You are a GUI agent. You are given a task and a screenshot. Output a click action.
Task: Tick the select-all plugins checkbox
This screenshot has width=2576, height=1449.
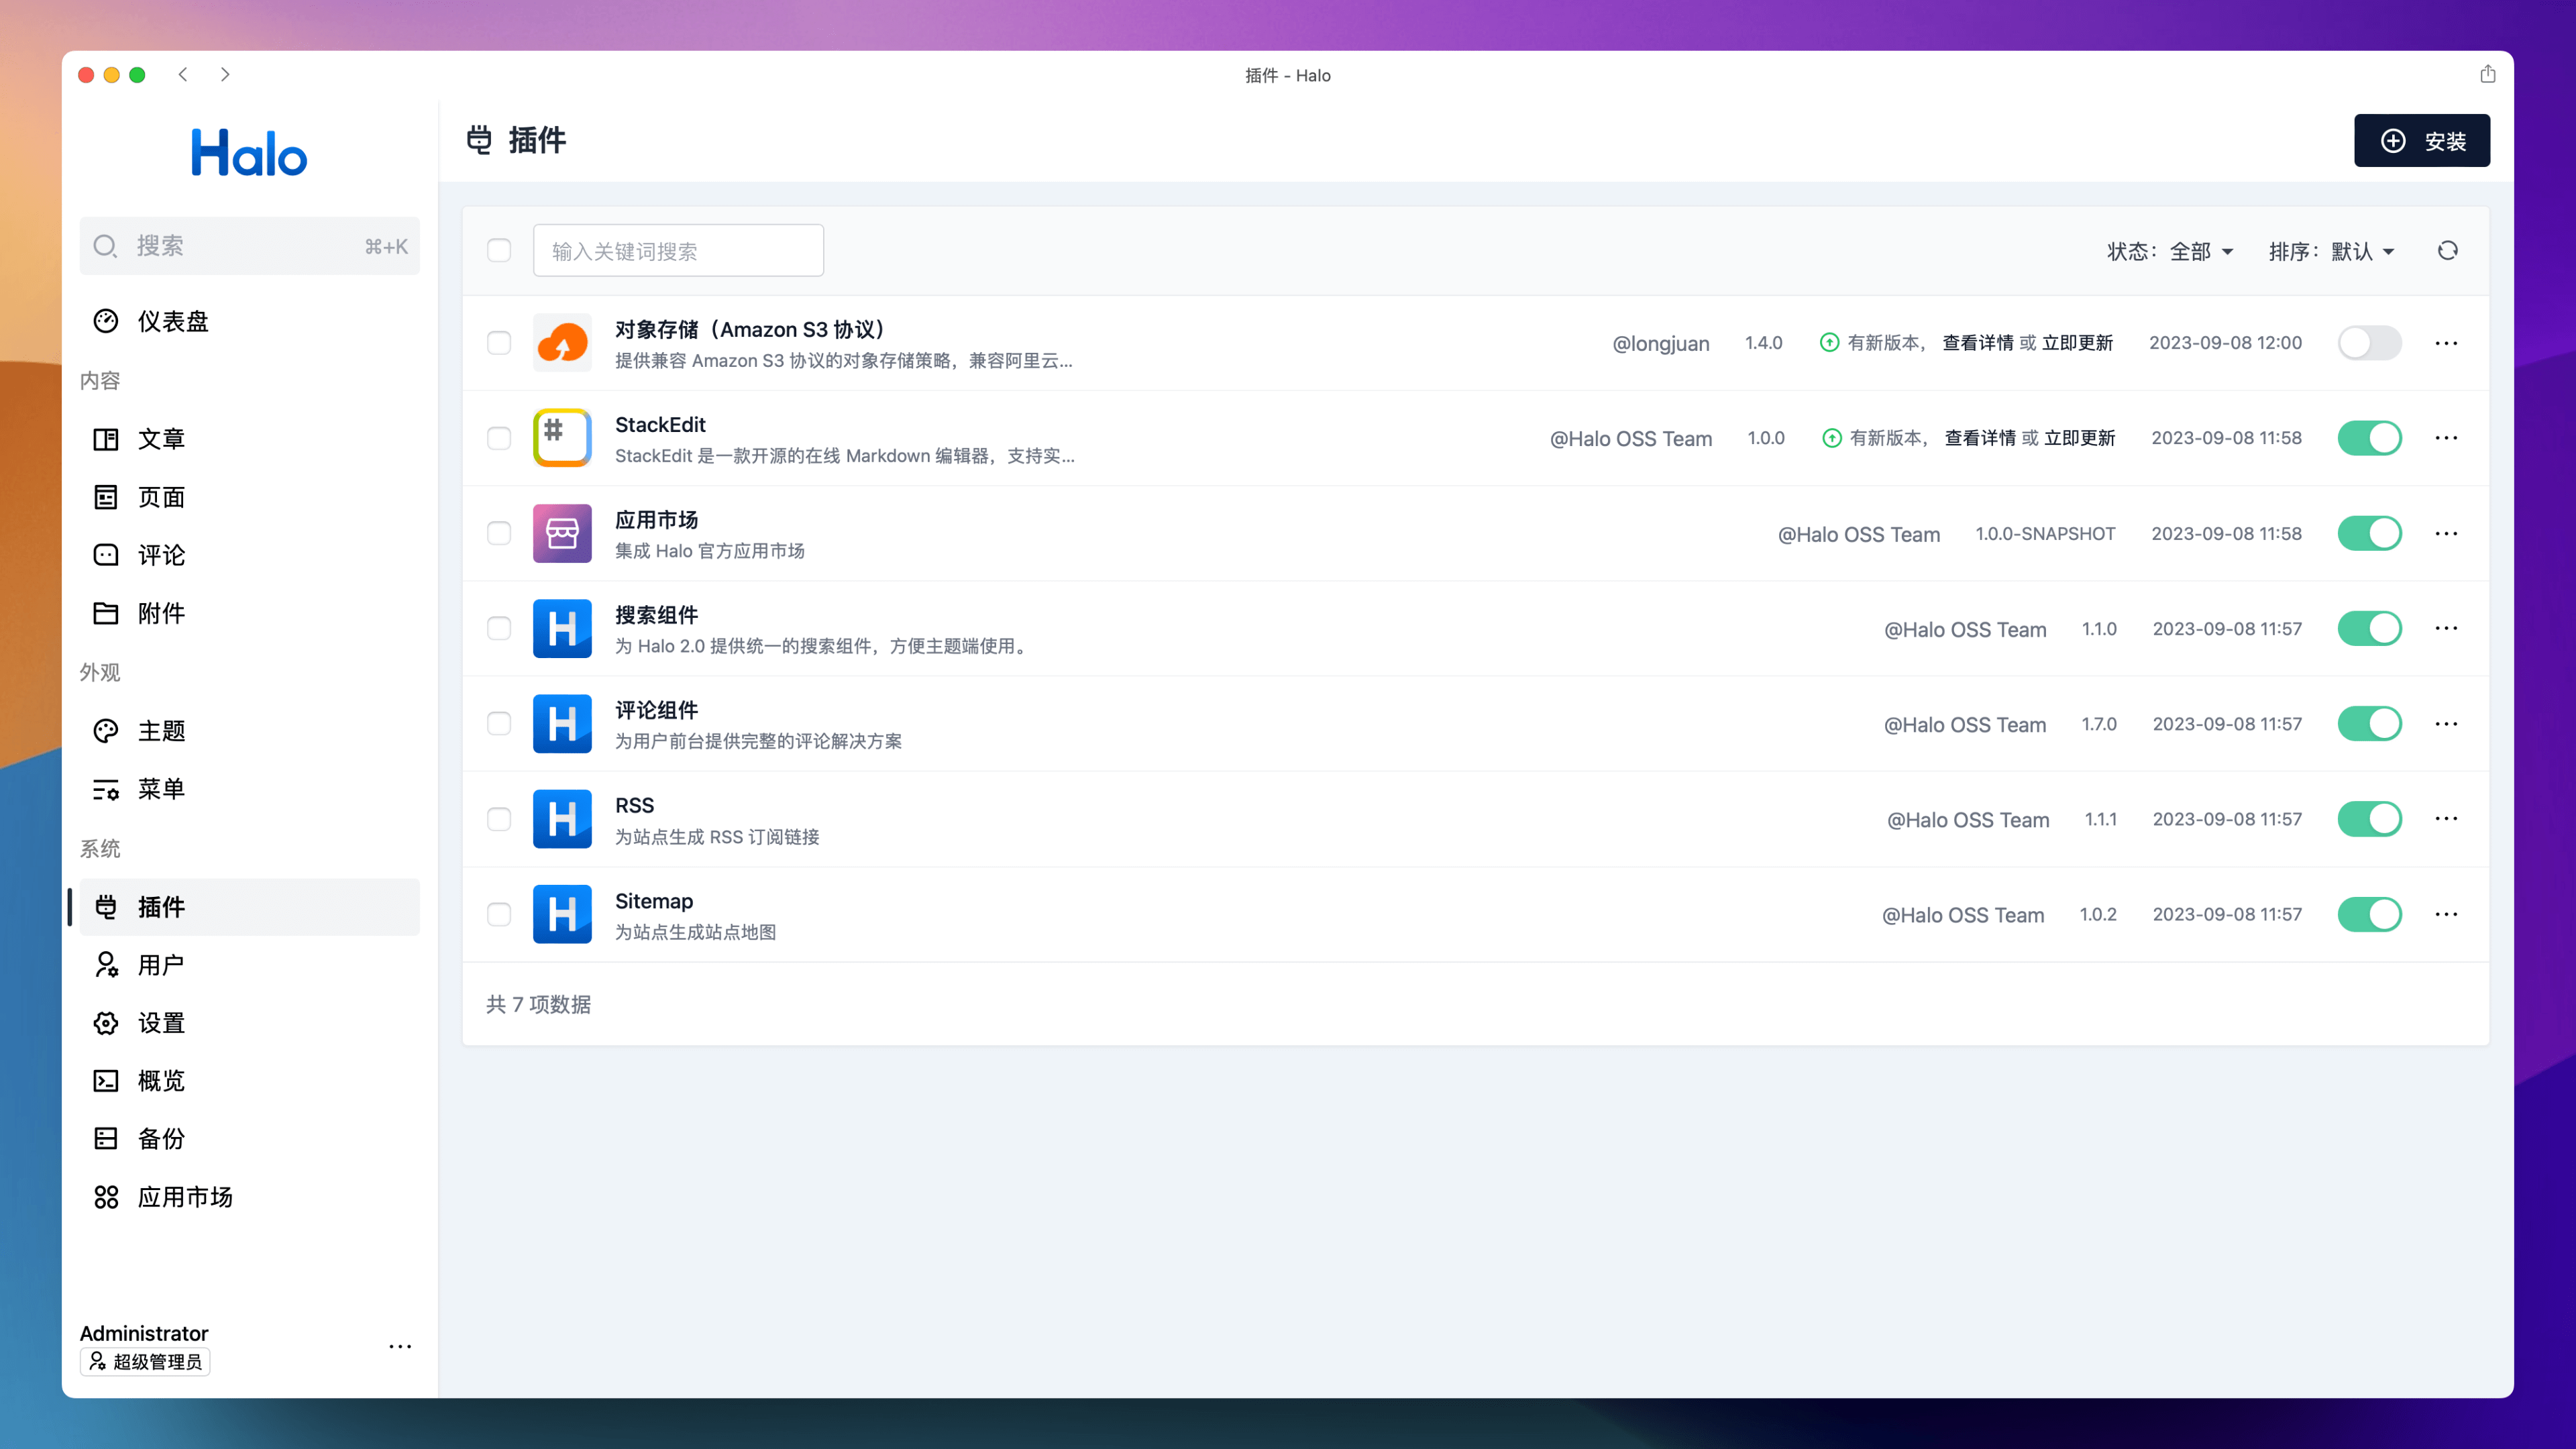[x=499, y=251]
